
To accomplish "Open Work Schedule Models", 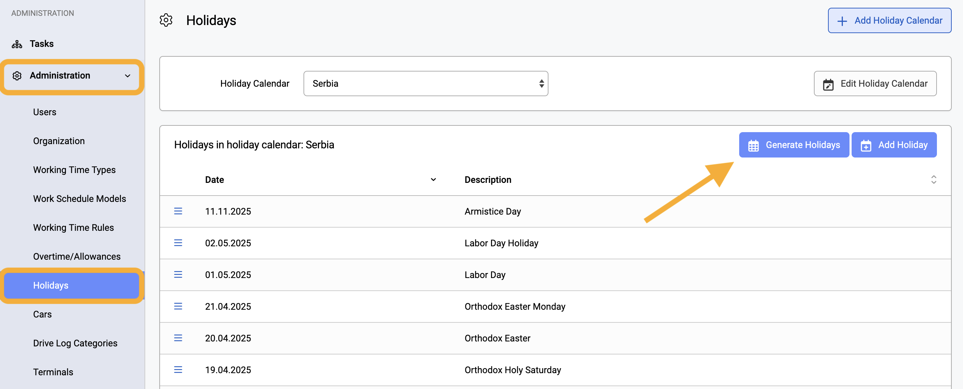I will (80, 198).
